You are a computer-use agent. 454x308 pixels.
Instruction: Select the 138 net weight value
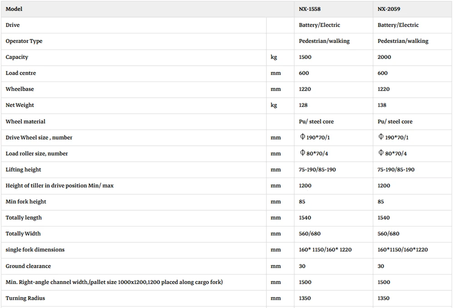pyautogui.click(x=382, y=105)
